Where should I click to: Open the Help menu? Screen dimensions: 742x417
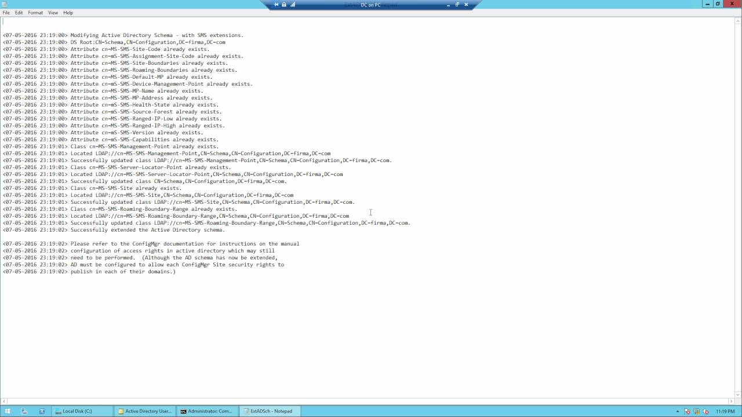coord(68,13)
